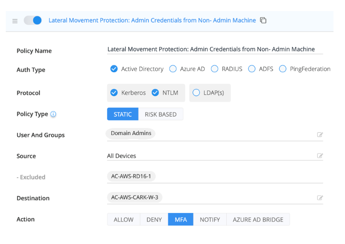Switch policy type to RISK BASED
This screenshot has height=244, width=345.
(x=160, y=114)
